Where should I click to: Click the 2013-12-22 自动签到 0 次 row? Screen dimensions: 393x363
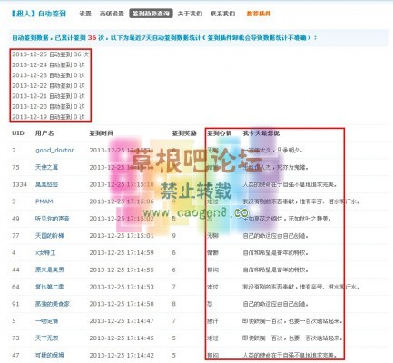point(48,85)
